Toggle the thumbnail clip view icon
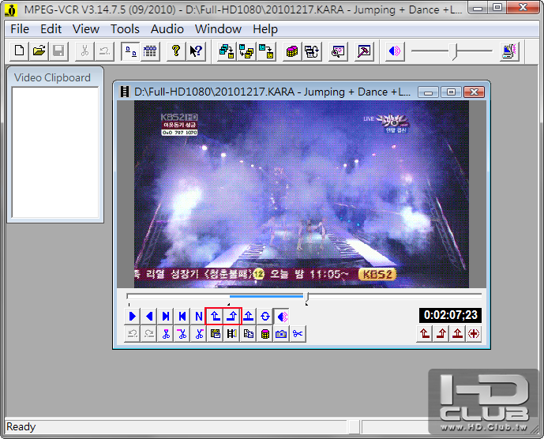The height and width of the screenshot is (439, 544). pos(130,51)
